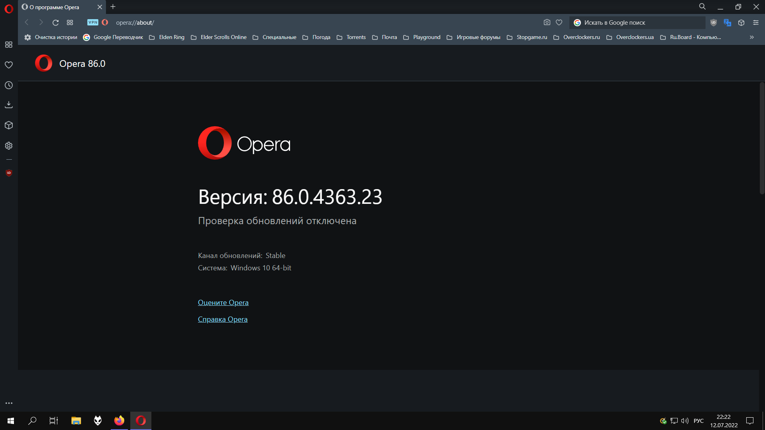765x430 pixels.
Task: Go forward to the next page
Action: [41, 22]
